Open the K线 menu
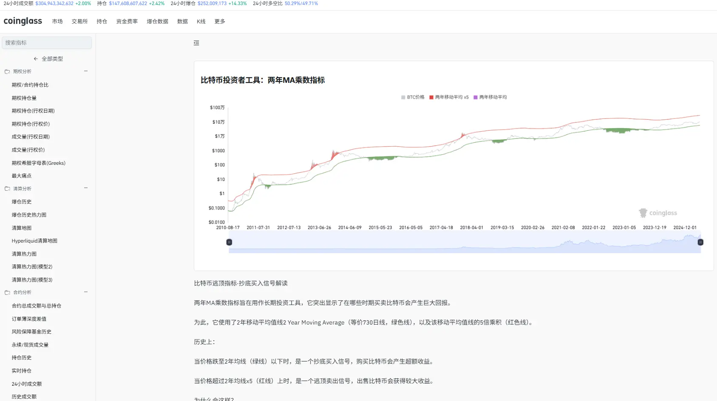717x401 pixels. (x=201, y=22)
